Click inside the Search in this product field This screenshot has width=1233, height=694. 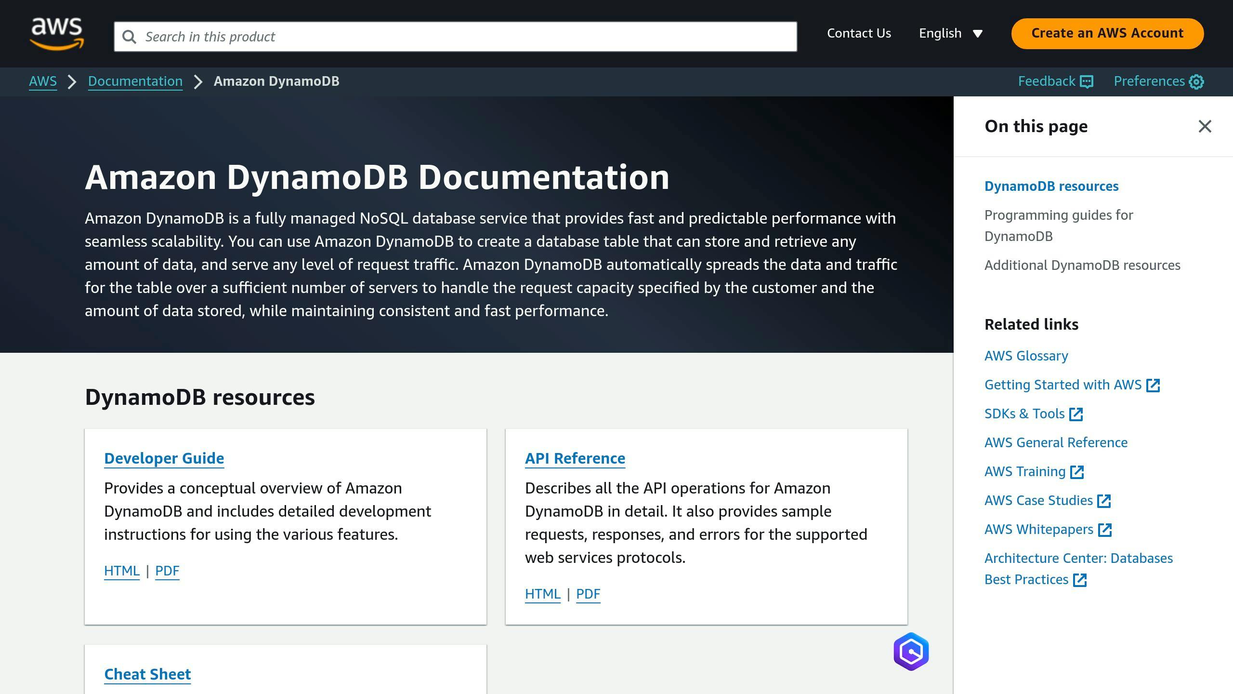455,37
